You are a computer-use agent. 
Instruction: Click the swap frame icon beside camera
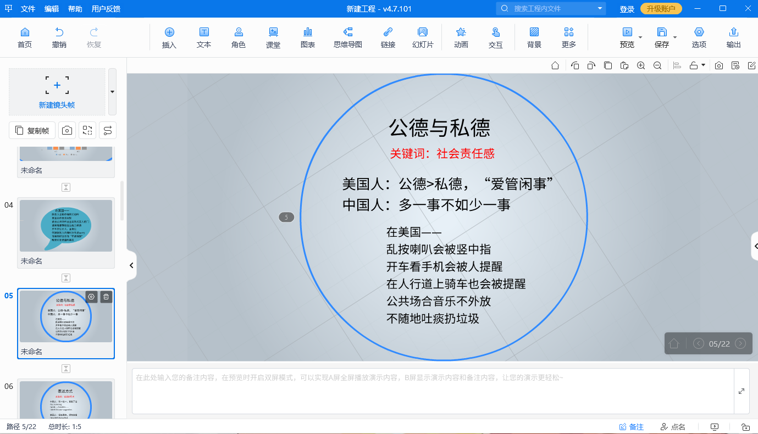pyautogui.click(x=87, y=130)
